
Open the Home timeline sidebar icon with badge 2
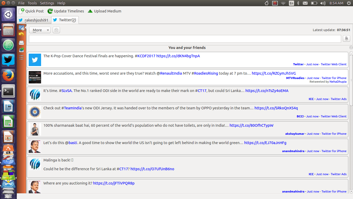pyautogui.click(x=21, y=28)
